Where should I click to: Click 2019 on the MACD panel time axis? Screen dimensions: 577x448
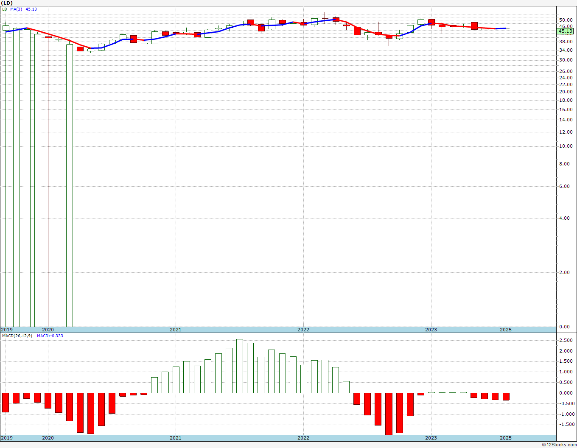7,438
